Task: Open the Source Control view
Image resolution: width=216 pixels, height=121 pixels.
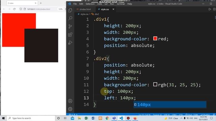Action: tap(70, 26)
